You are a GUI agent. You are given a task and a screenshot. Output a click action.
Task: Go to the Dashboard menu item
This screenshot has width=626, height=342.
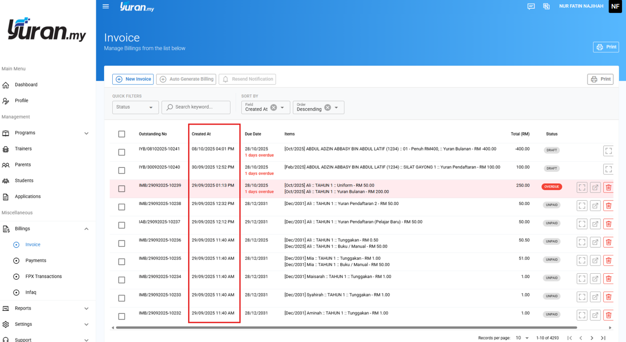(x=26, y=85)
